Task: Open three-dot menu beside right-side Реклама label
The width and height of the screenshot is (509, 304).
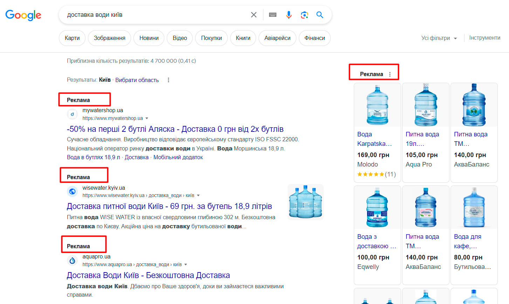Action: [390, 74]
